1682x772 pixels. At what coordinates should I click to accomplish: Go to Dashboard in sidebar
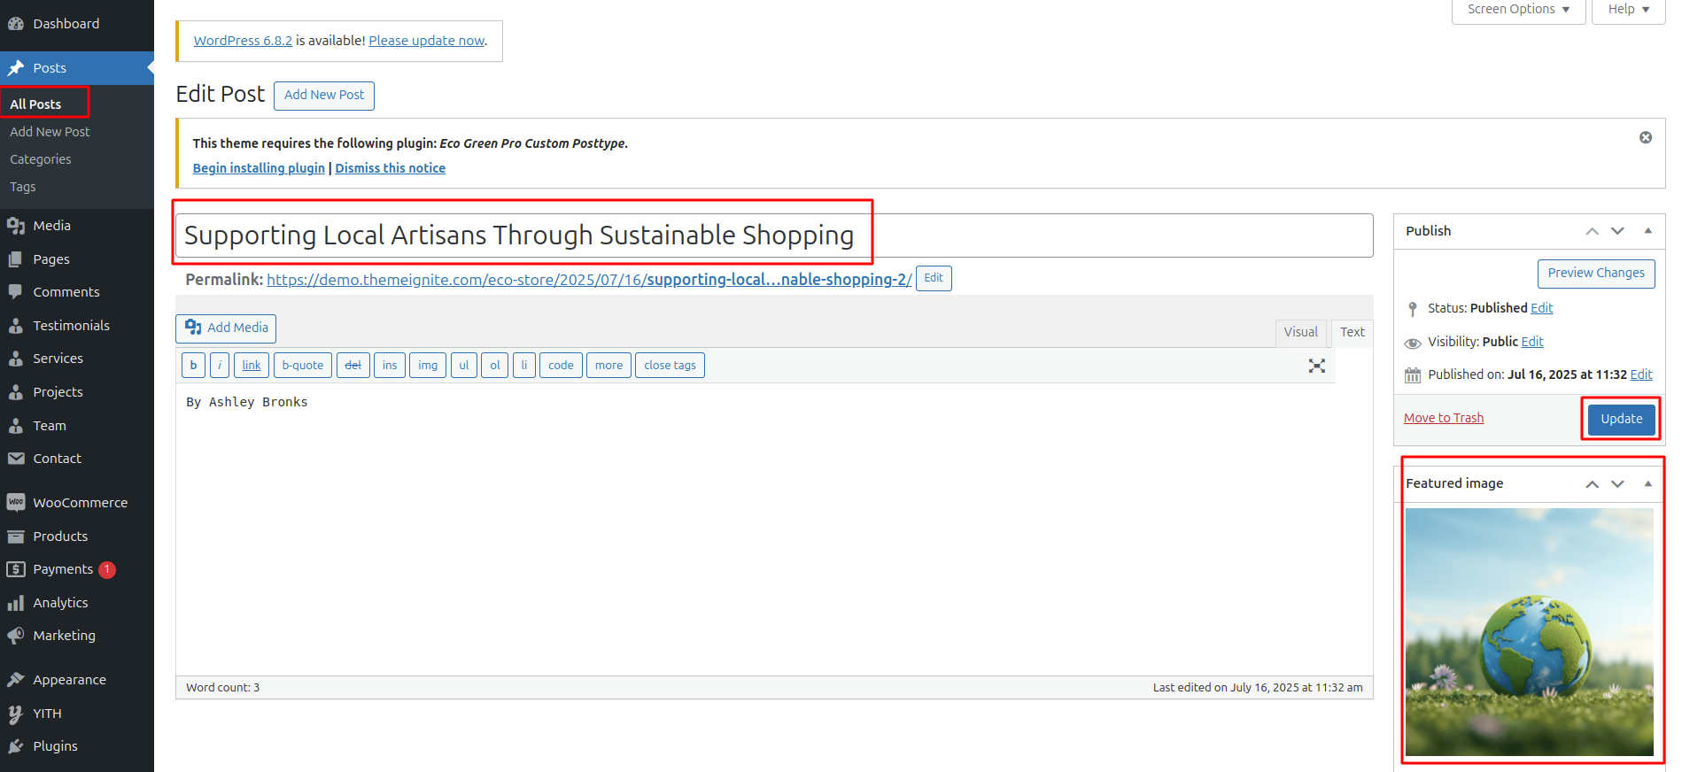tap(66, 24)
